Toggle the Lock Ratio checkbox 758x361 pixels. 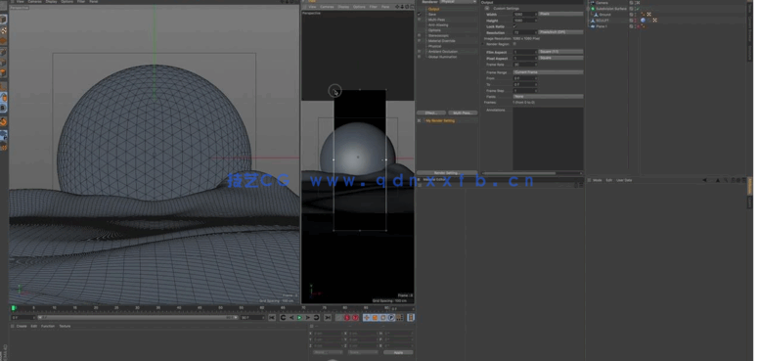point(514,26)
